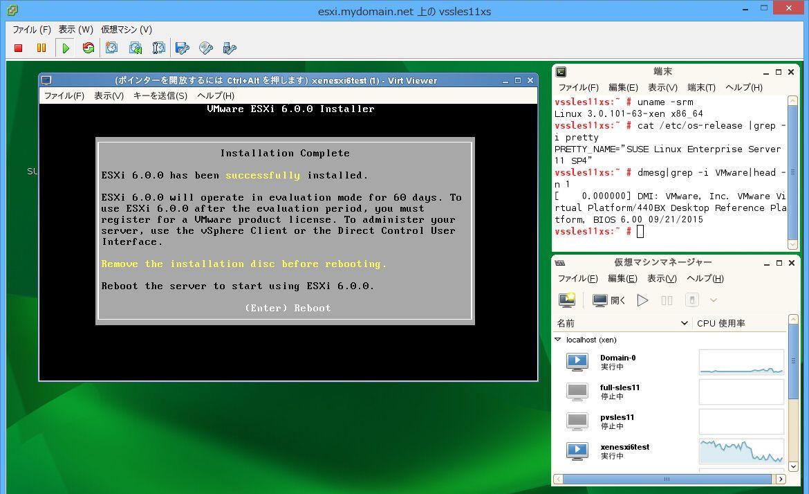Select the pvsles11 virtual machine row

(669, 422)
